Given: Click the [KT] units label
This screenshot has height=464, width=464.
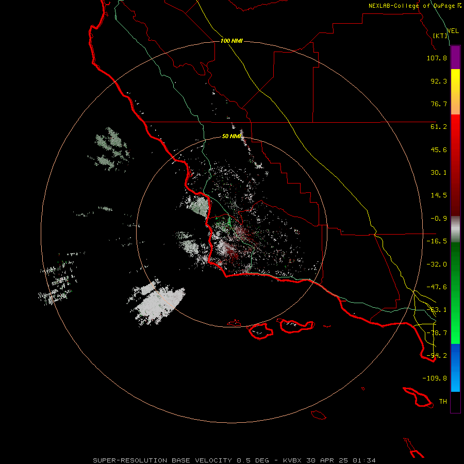Looking at the screenshot, I should [x=440, y=36].
